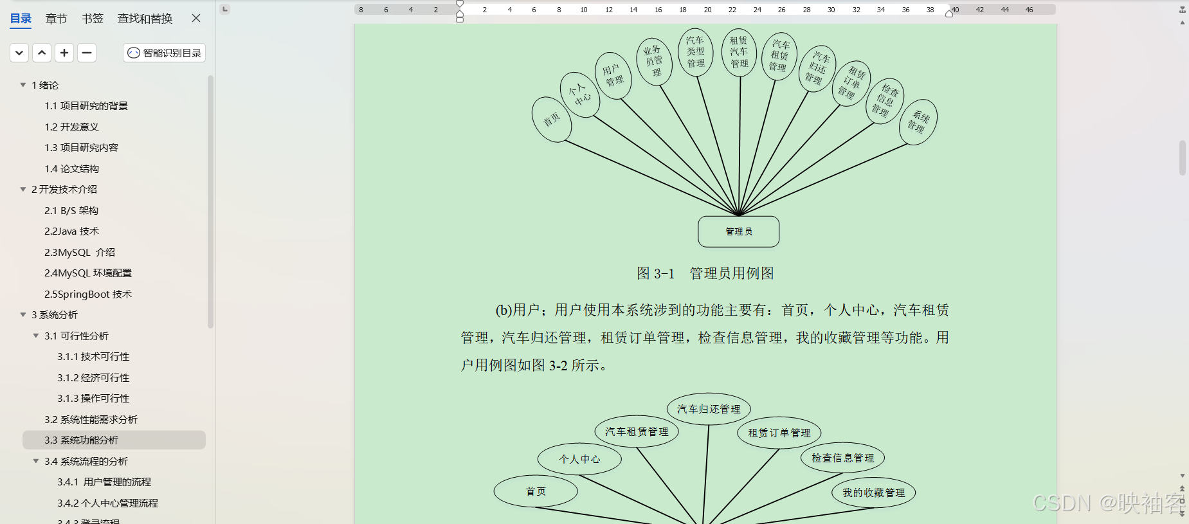Click the expand-all down arrow button
This screenshot has width=1189, height=524.
pyautogui.click(x=19, y=53)
